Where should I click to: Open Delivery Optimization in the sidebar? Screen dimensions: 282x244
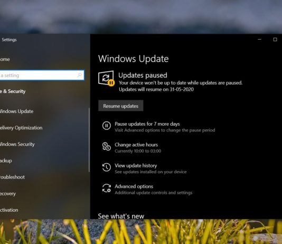(21, 128)
